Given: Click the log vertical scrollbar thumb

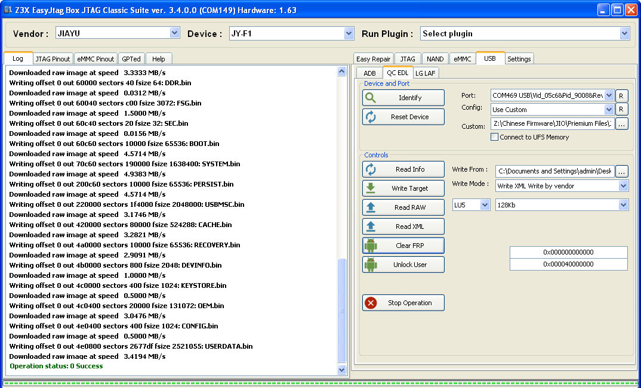Looking at the screenshot, I should point(342,311).
